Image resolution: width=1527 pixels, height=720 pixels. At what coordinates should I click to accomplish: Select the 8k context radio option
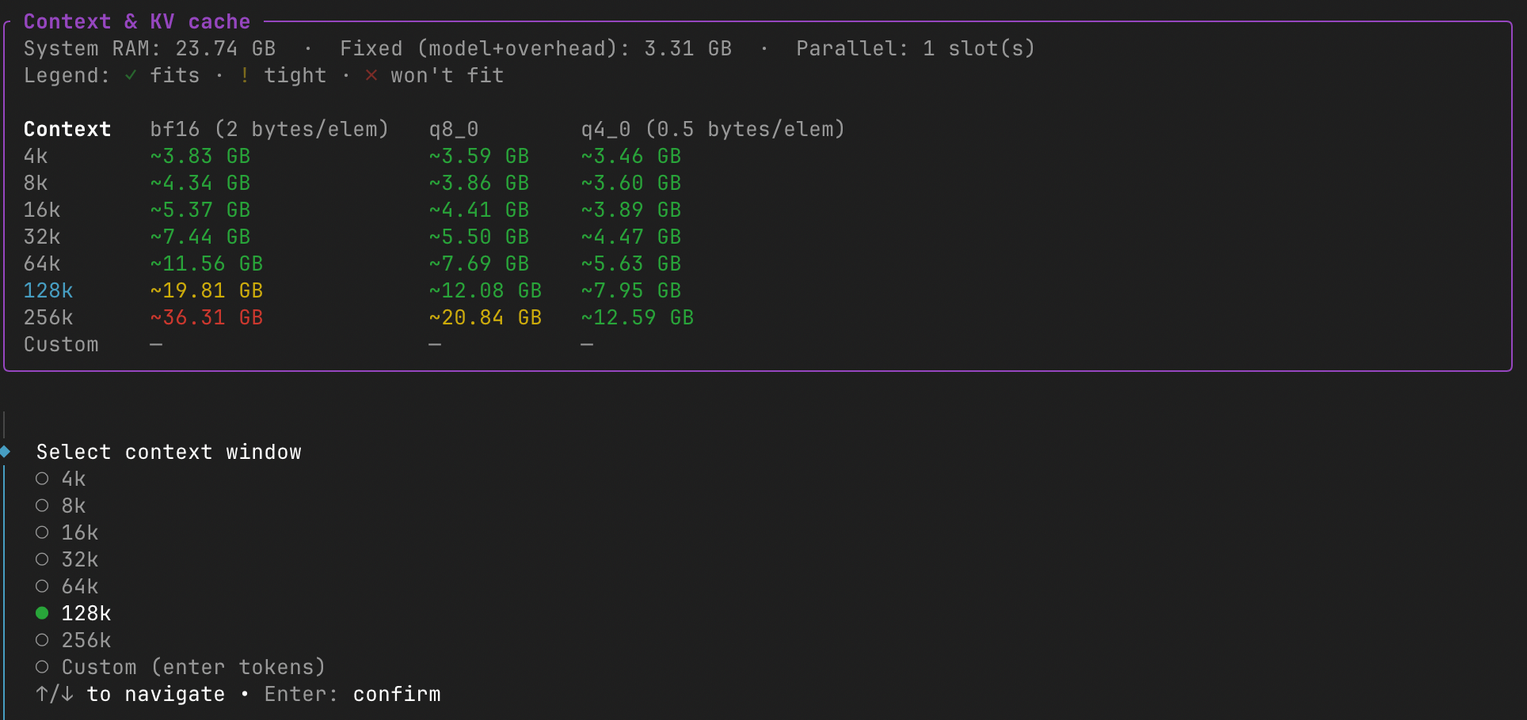tap(60, 506)
